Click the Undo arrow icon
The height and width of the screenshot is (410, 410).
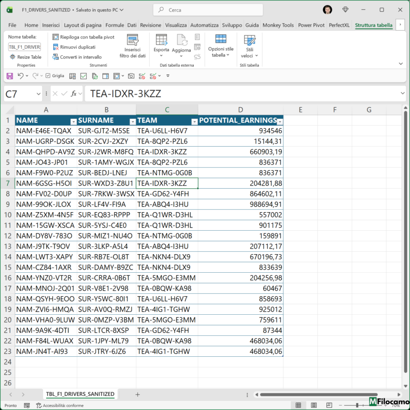tap(20, 76)
